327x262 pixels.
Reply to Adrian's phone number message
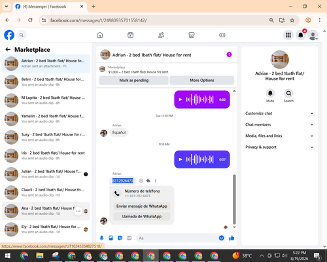(148, 181)
